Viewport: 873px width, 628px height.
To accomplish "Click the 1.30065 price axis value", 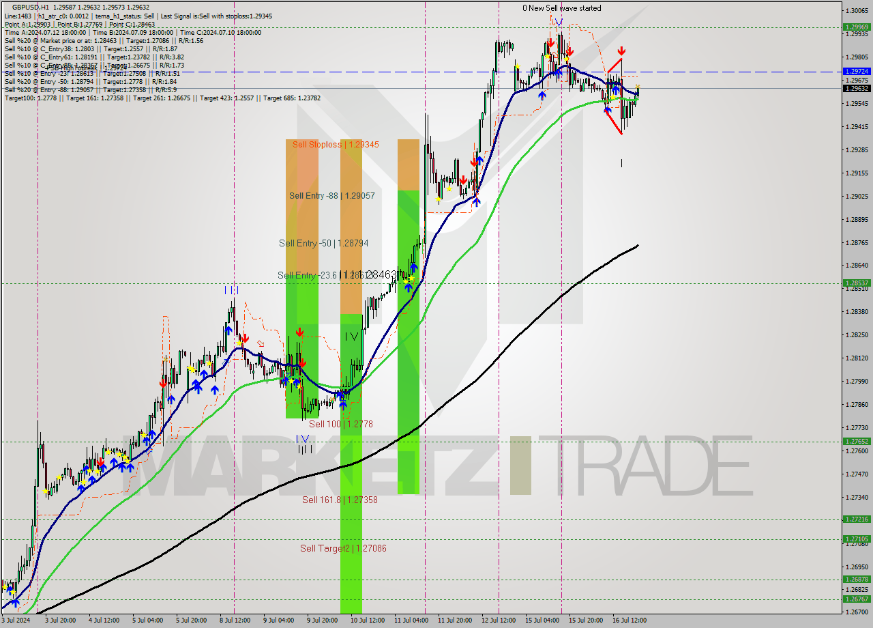I will tap(857, 11).
